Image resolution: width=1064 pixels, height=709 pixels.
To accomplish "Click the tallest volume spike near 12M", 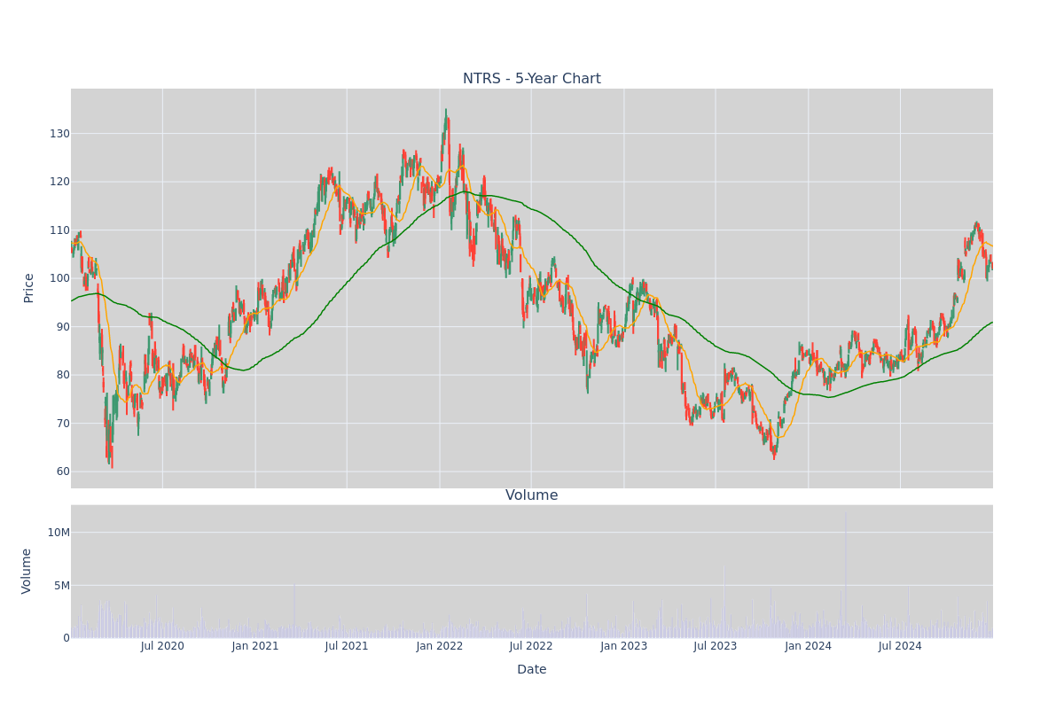I will 845,574.
